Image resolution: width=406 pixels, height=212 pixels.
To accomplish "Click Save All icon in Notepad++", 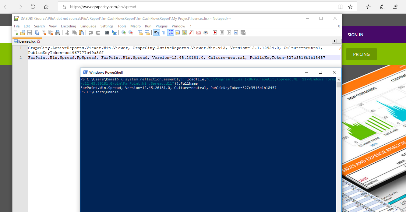I will click(37, 33).
